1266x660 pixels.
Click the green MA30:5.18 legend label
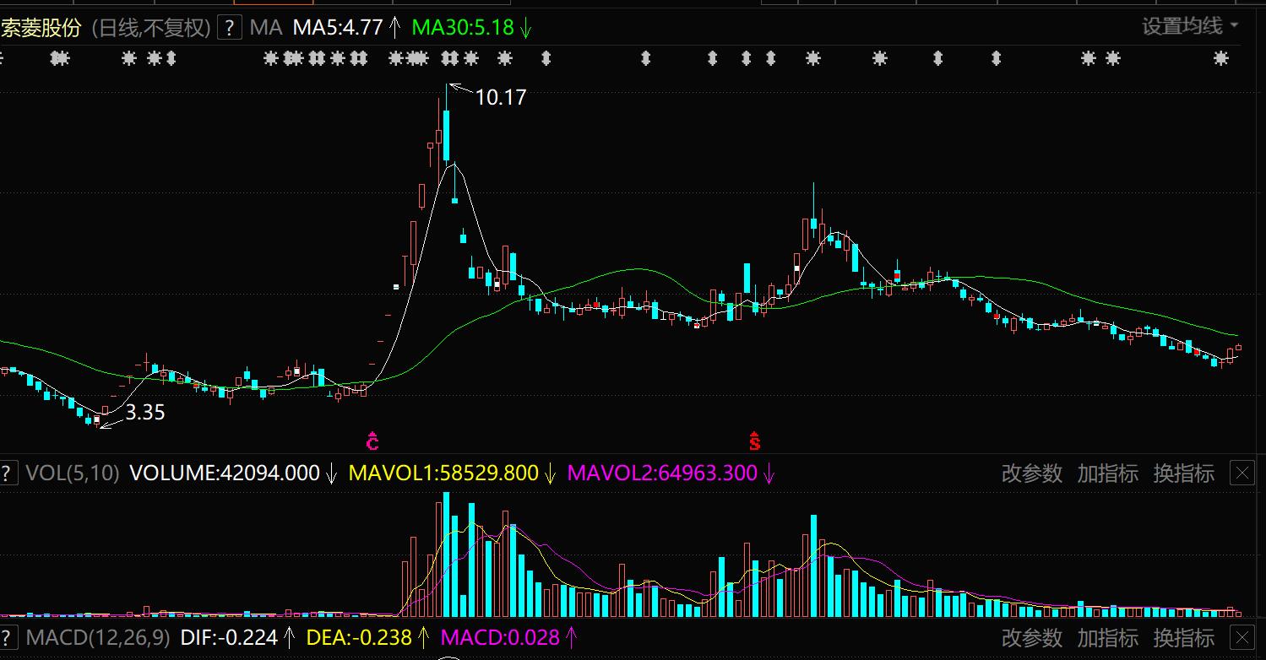[x=463, y=28]
